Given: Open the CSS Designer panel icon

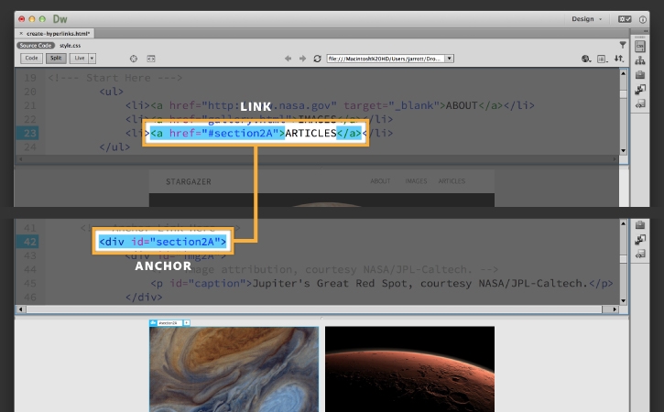Looking at the screenshot, I should tap(640, 46).
